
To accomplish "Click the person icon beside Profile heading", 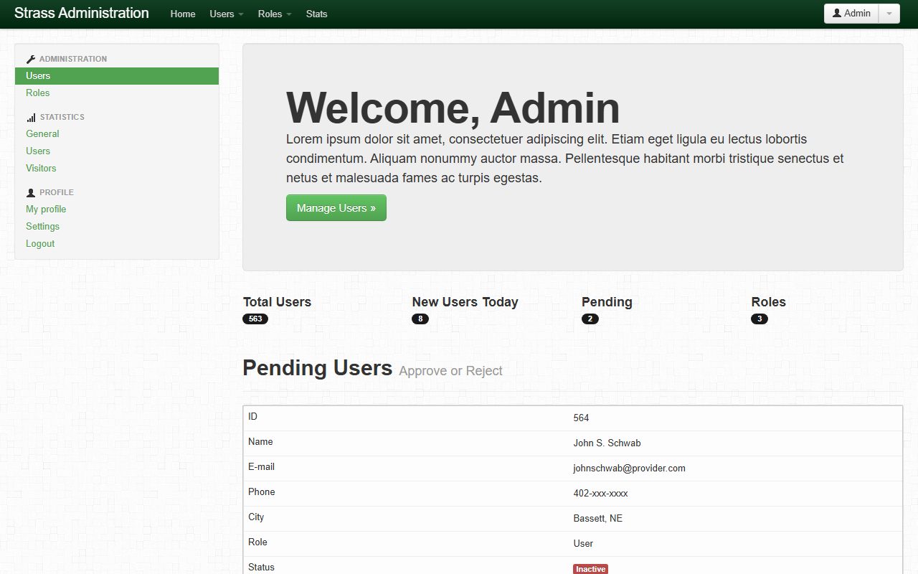I will (31, 193).
